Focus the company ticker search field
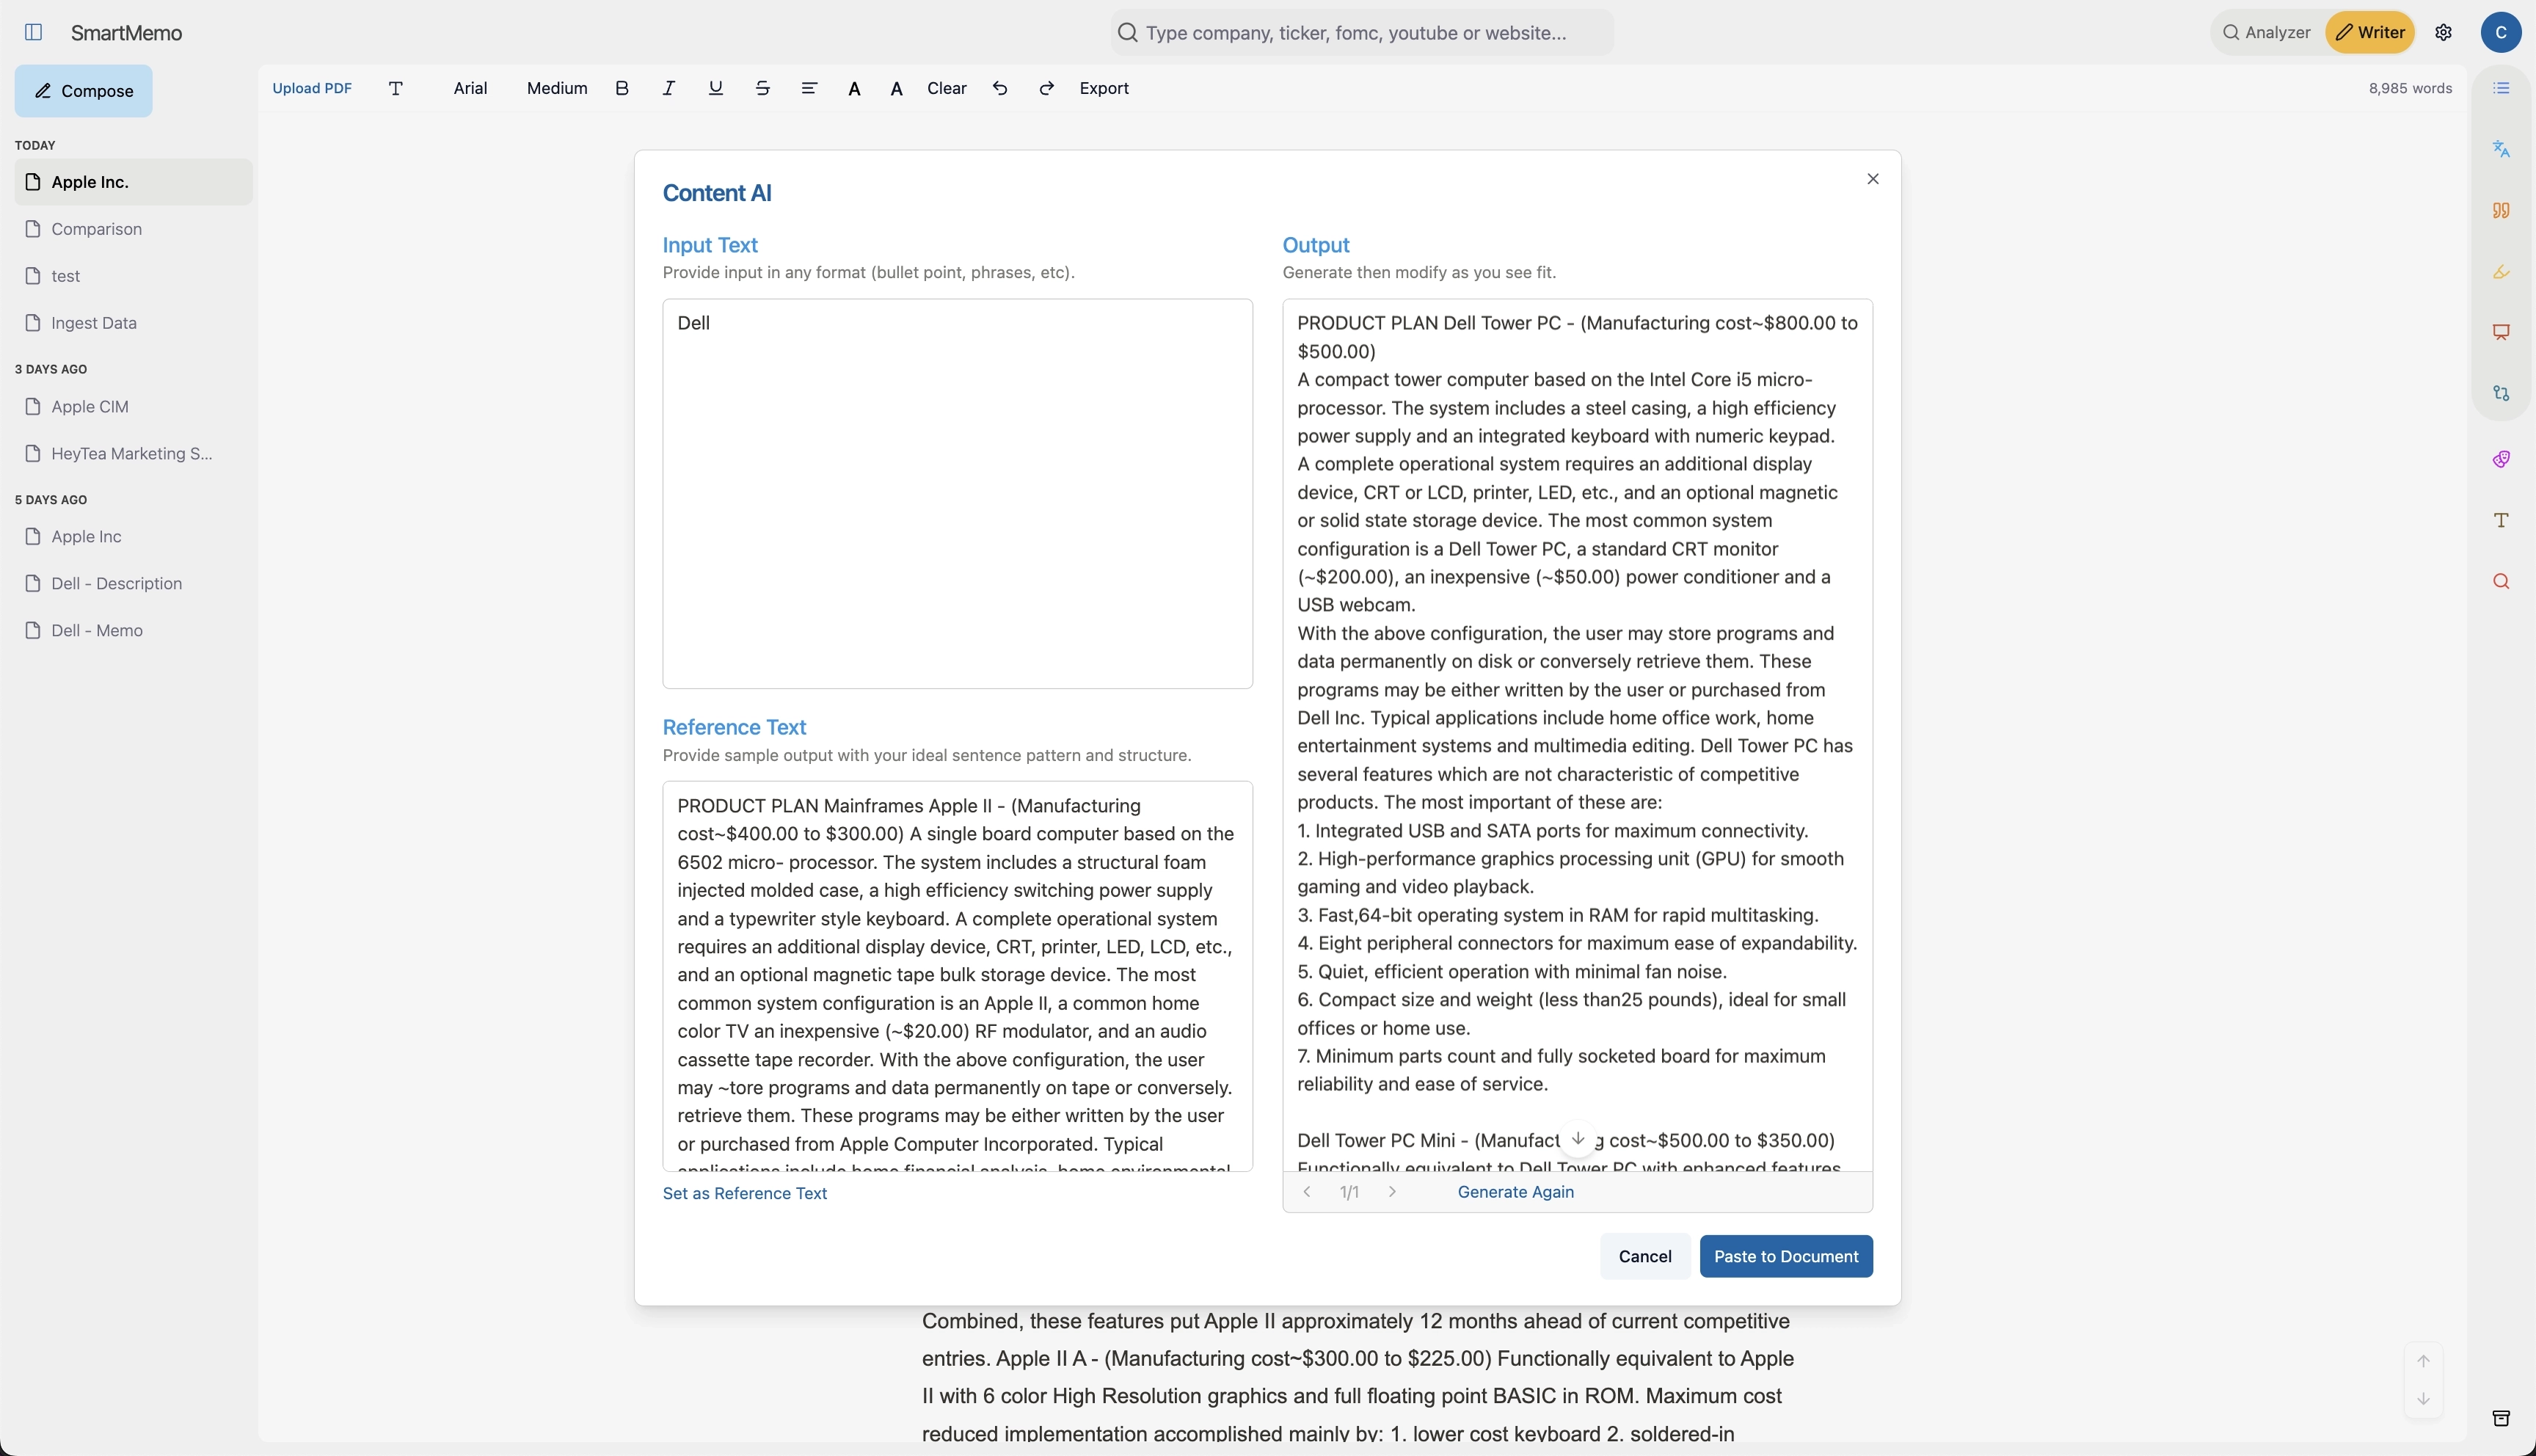The height and width of the screenshot is (1456, 2536). tap(1361, 33)
